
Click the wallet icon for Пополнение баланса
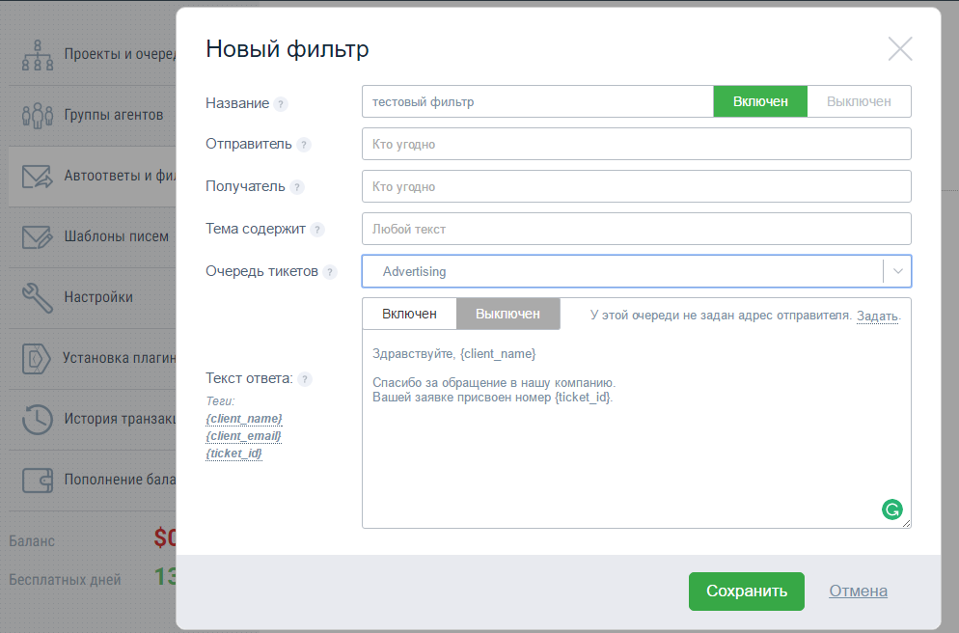pyautogui.click(x=37, y=480)
